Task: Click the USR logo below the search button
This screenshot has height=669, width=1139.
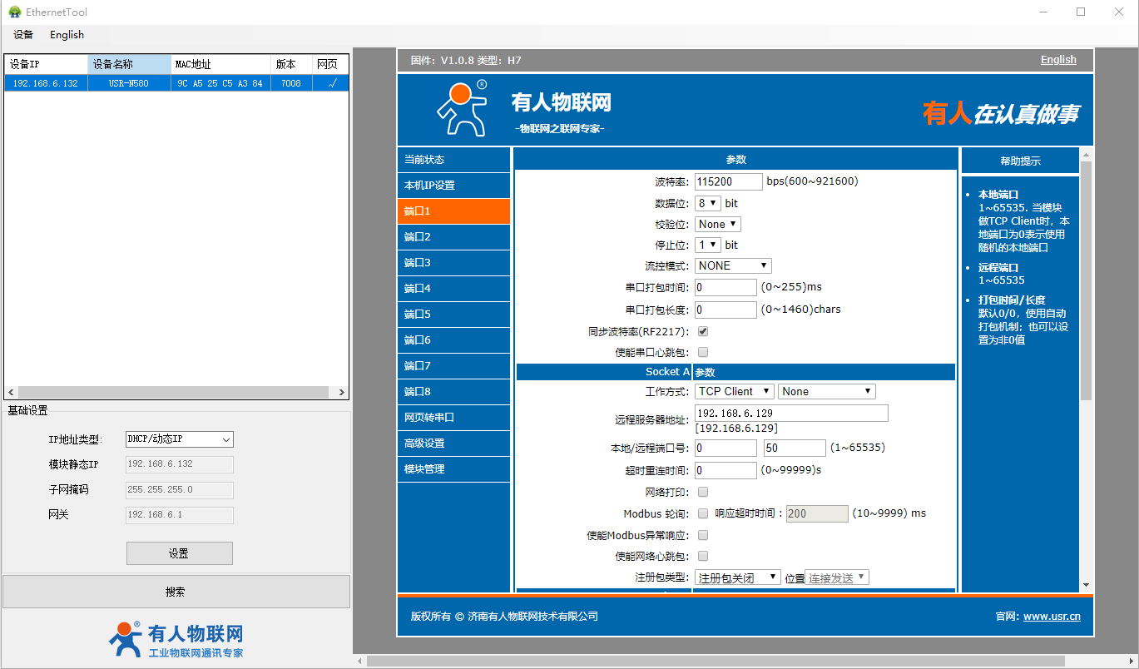Action: (x=126, y=638)
